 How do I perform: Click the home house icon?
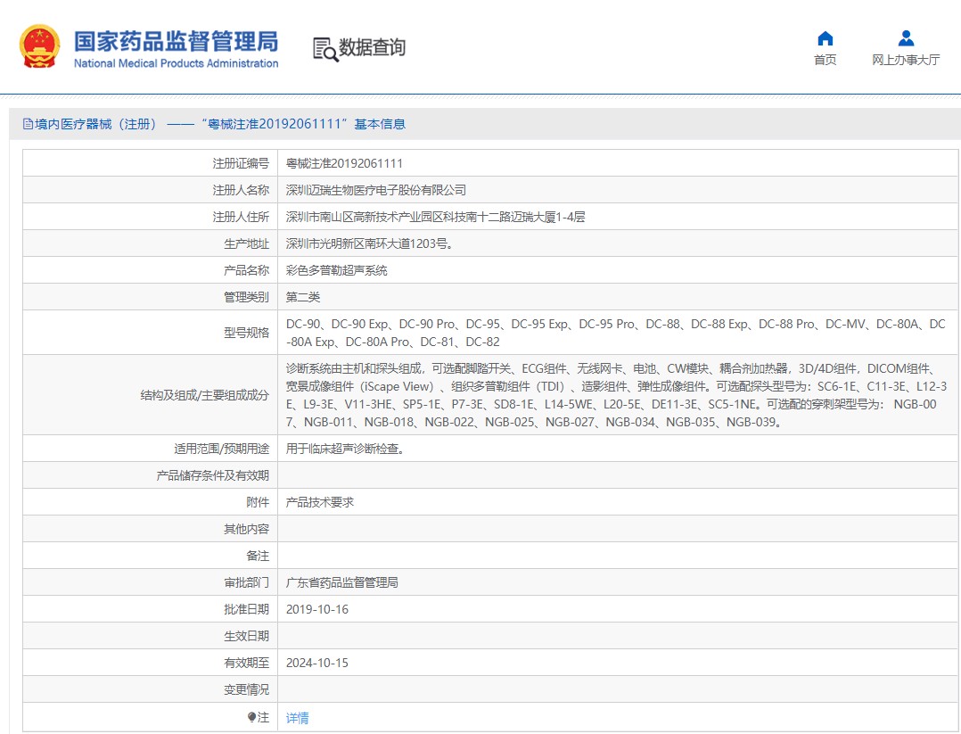(x=825, y=38)
